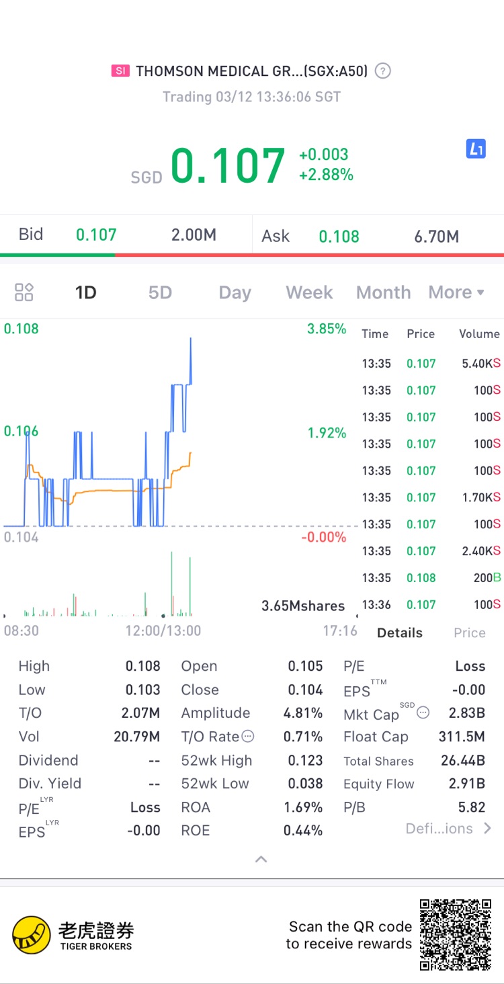504x984 pixels.
Task: Tap the bid volume 2.00M
Action: pos(194,235)
